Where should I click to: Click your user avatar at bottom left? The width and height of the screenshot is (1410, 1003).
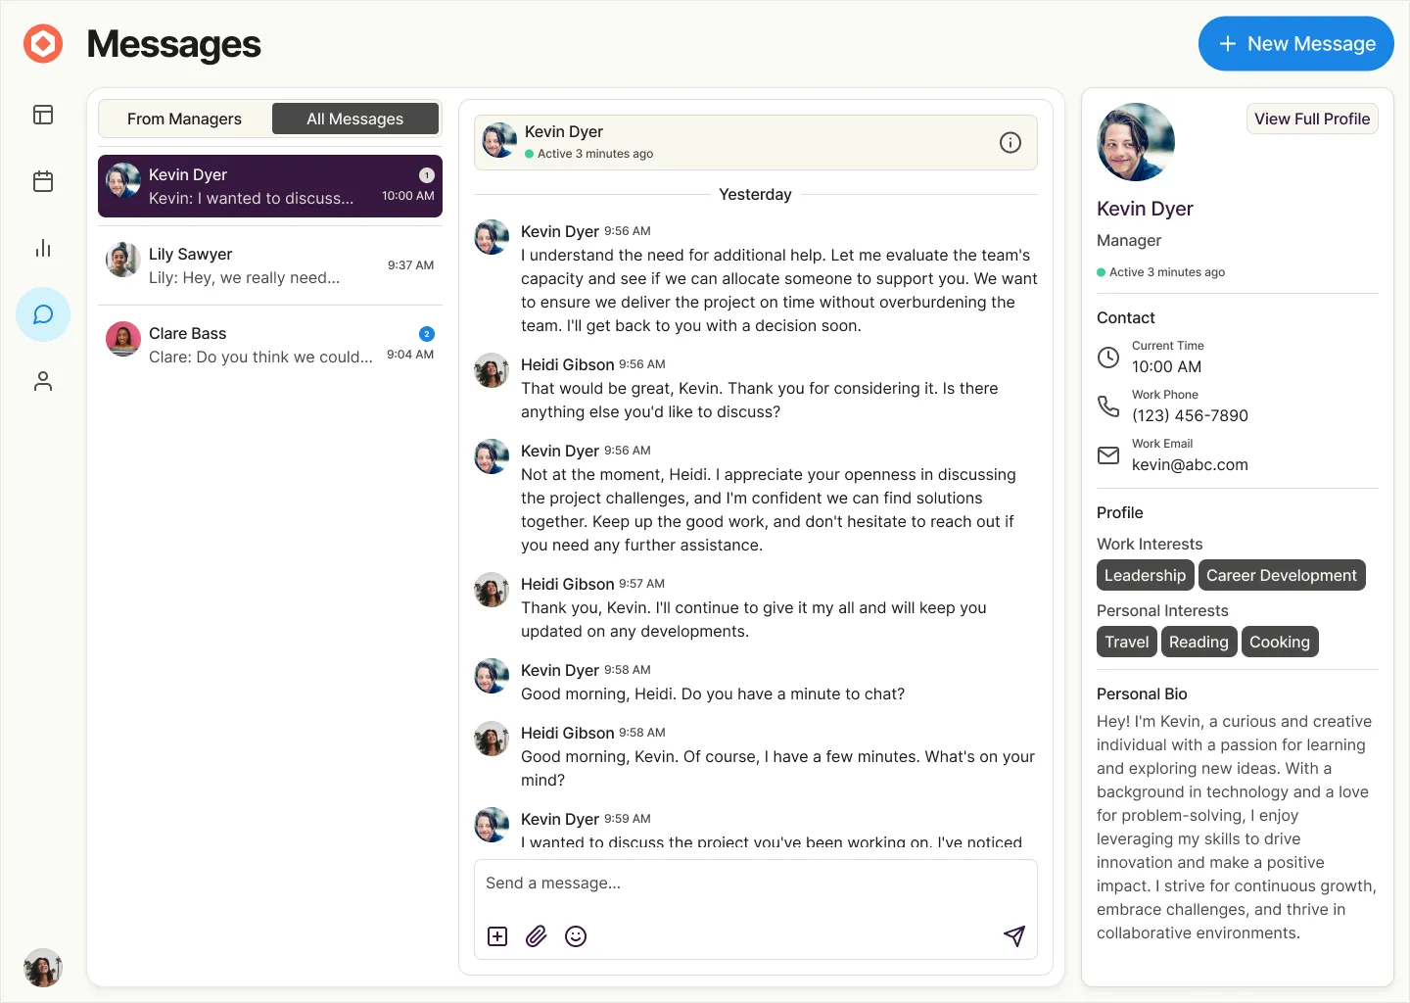(x=43, y=968)
